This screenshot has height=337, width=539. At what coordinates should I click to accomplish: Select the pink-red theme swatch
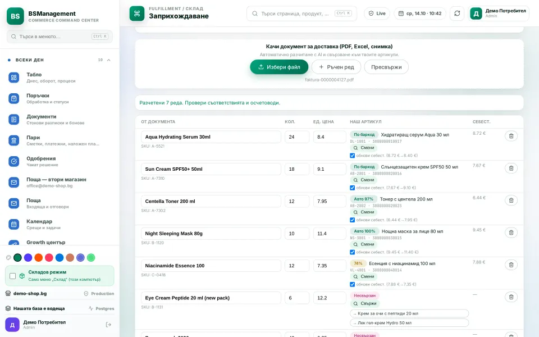click(49, 258)
